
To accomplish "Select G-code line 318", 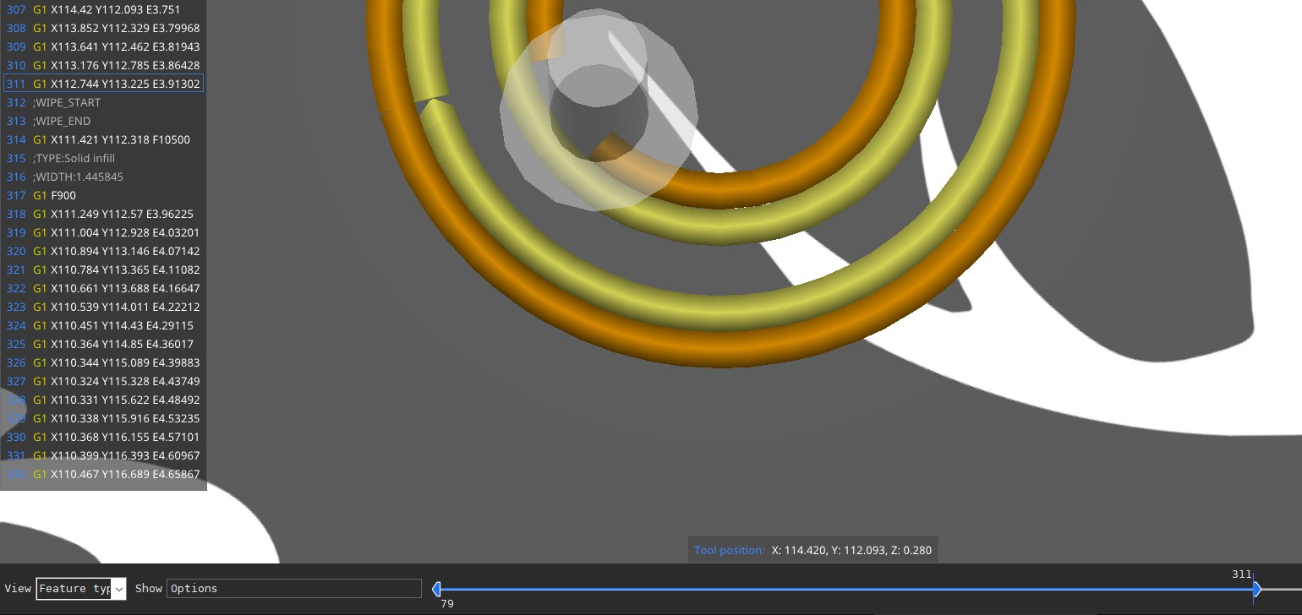I will pyautogui.click(x=103, y=214).
